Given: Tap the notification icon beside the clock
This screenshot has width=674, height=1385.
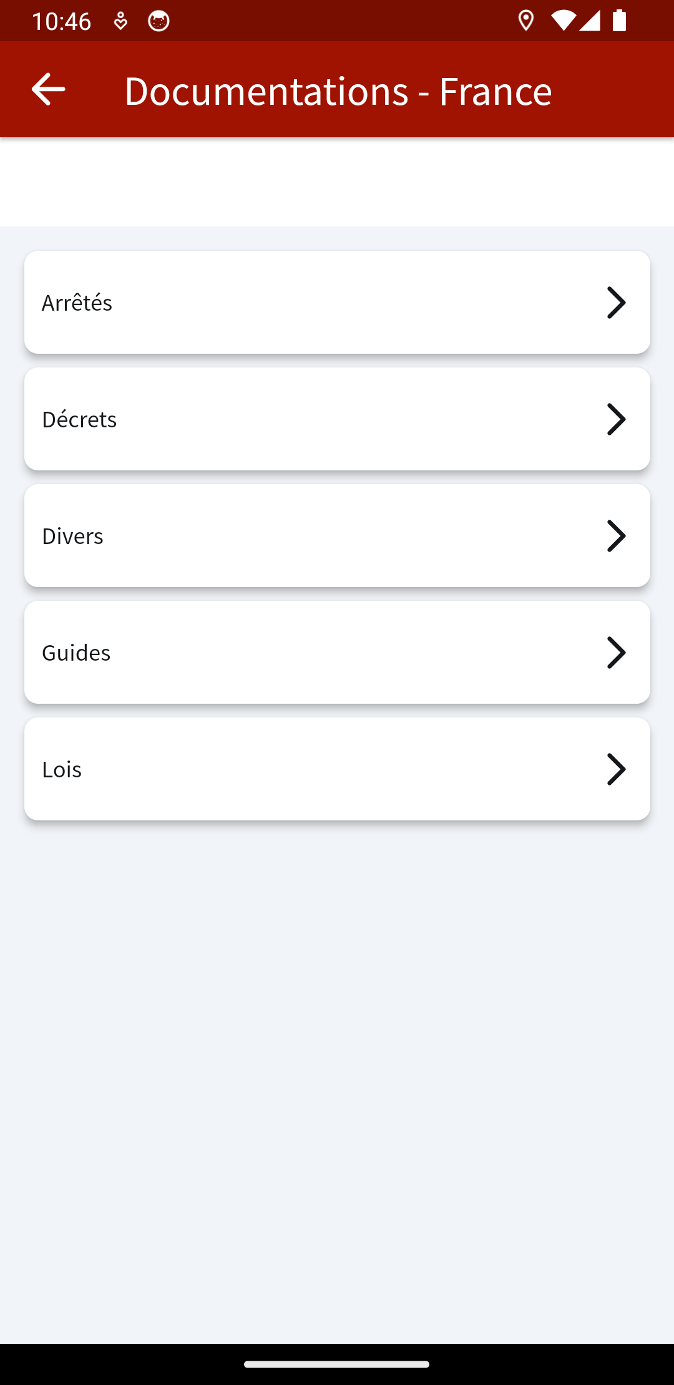Looking at the screenshot, I should (x=120, y=21).
